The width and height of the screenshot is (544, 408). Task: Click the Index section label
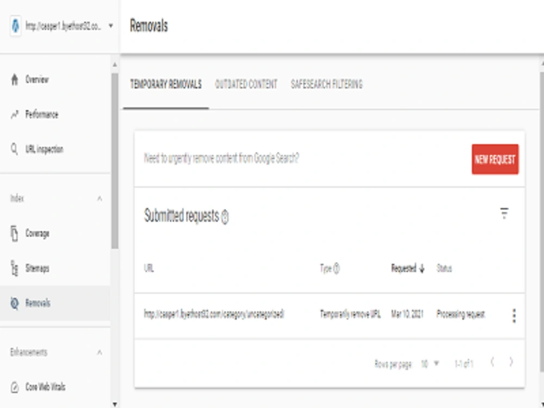pyautogui.click(x=17, y=199)
